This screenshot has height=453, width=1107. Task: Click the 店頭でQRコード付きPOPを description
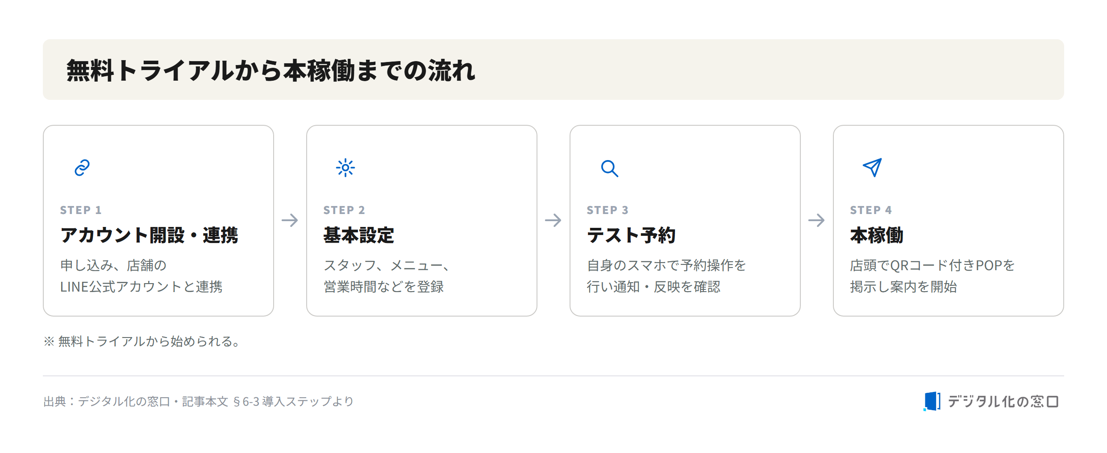click(x=932, y=265)
